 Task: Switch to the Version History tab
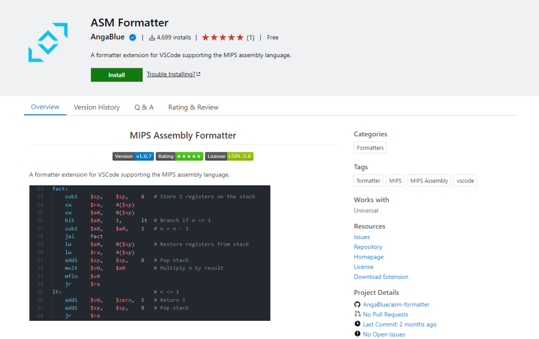pos(97,107)
